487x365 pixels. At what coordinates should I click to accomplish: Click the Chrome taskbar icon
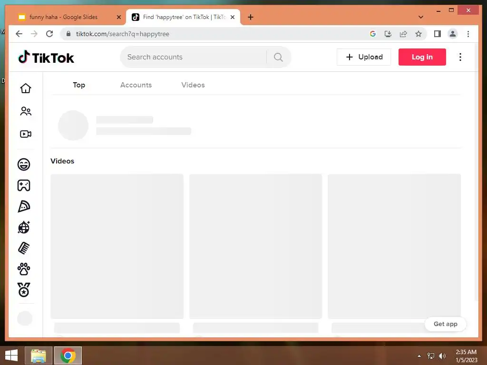click(68, 355)
